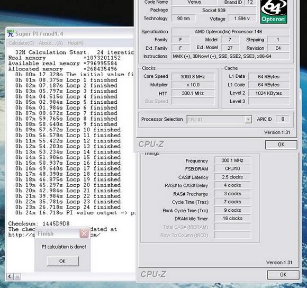Click the '32M Calculation Start' line
The height and width of the screenshot is (288, 307).
point(75,52)
